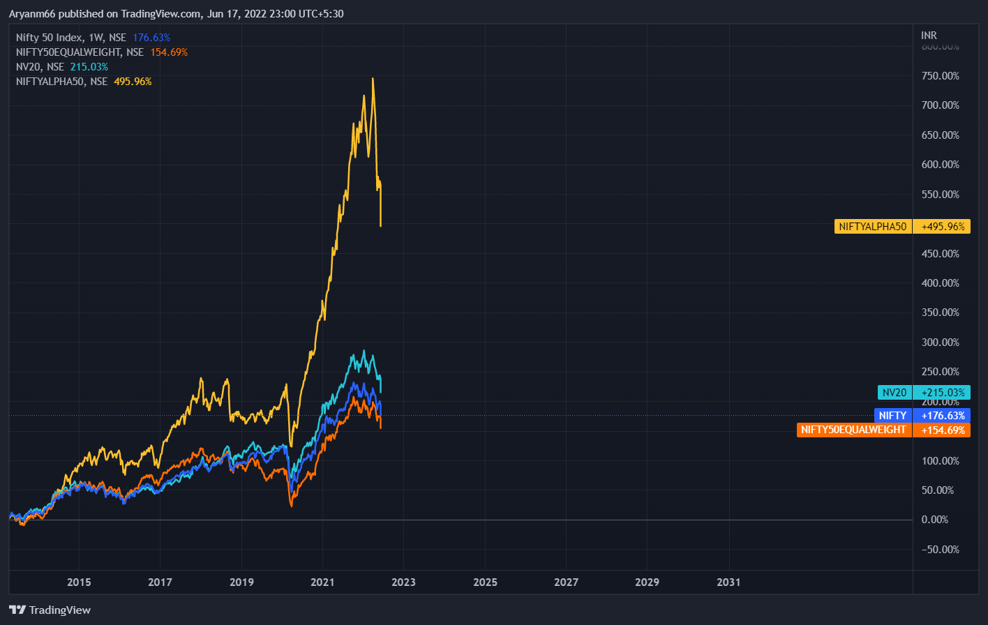This screenshot has height=625, width=988.
Task: Click the 2031 label on the time axis
Action: (x=729, y=582)
